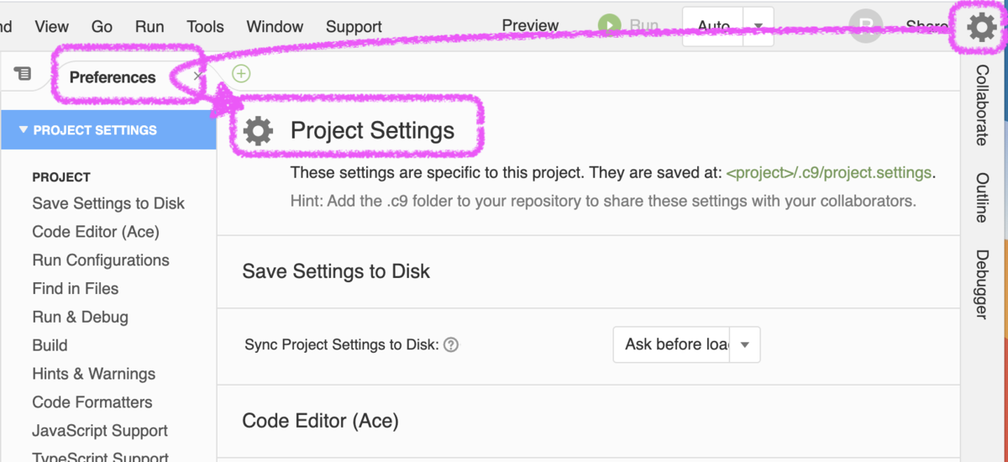Screen dimensions: 1008x462
Task: Select Code Editor (Ace) in sidebar
Action: 96,232
